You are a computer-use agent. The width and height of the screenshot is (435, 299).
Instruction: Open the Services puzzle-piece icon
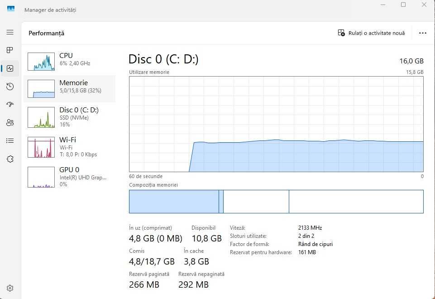coord(10,159)
